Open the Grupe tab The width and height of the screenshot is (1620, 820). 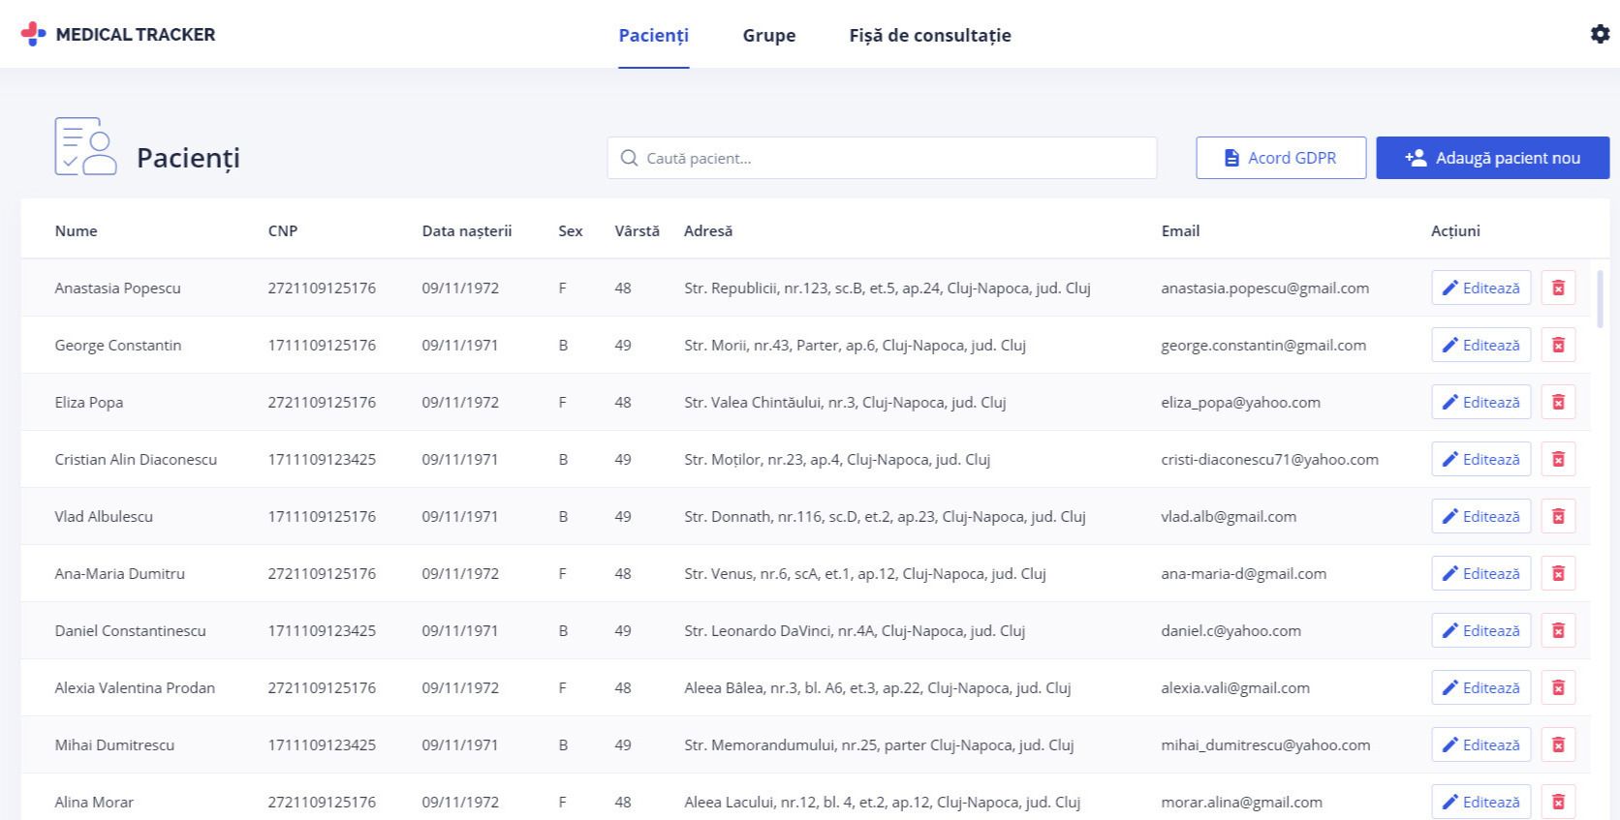point(769,35)
